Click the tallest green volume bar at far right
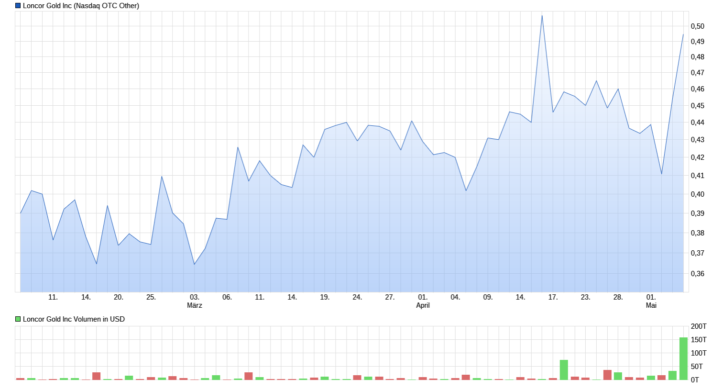 tap(683, 358)
